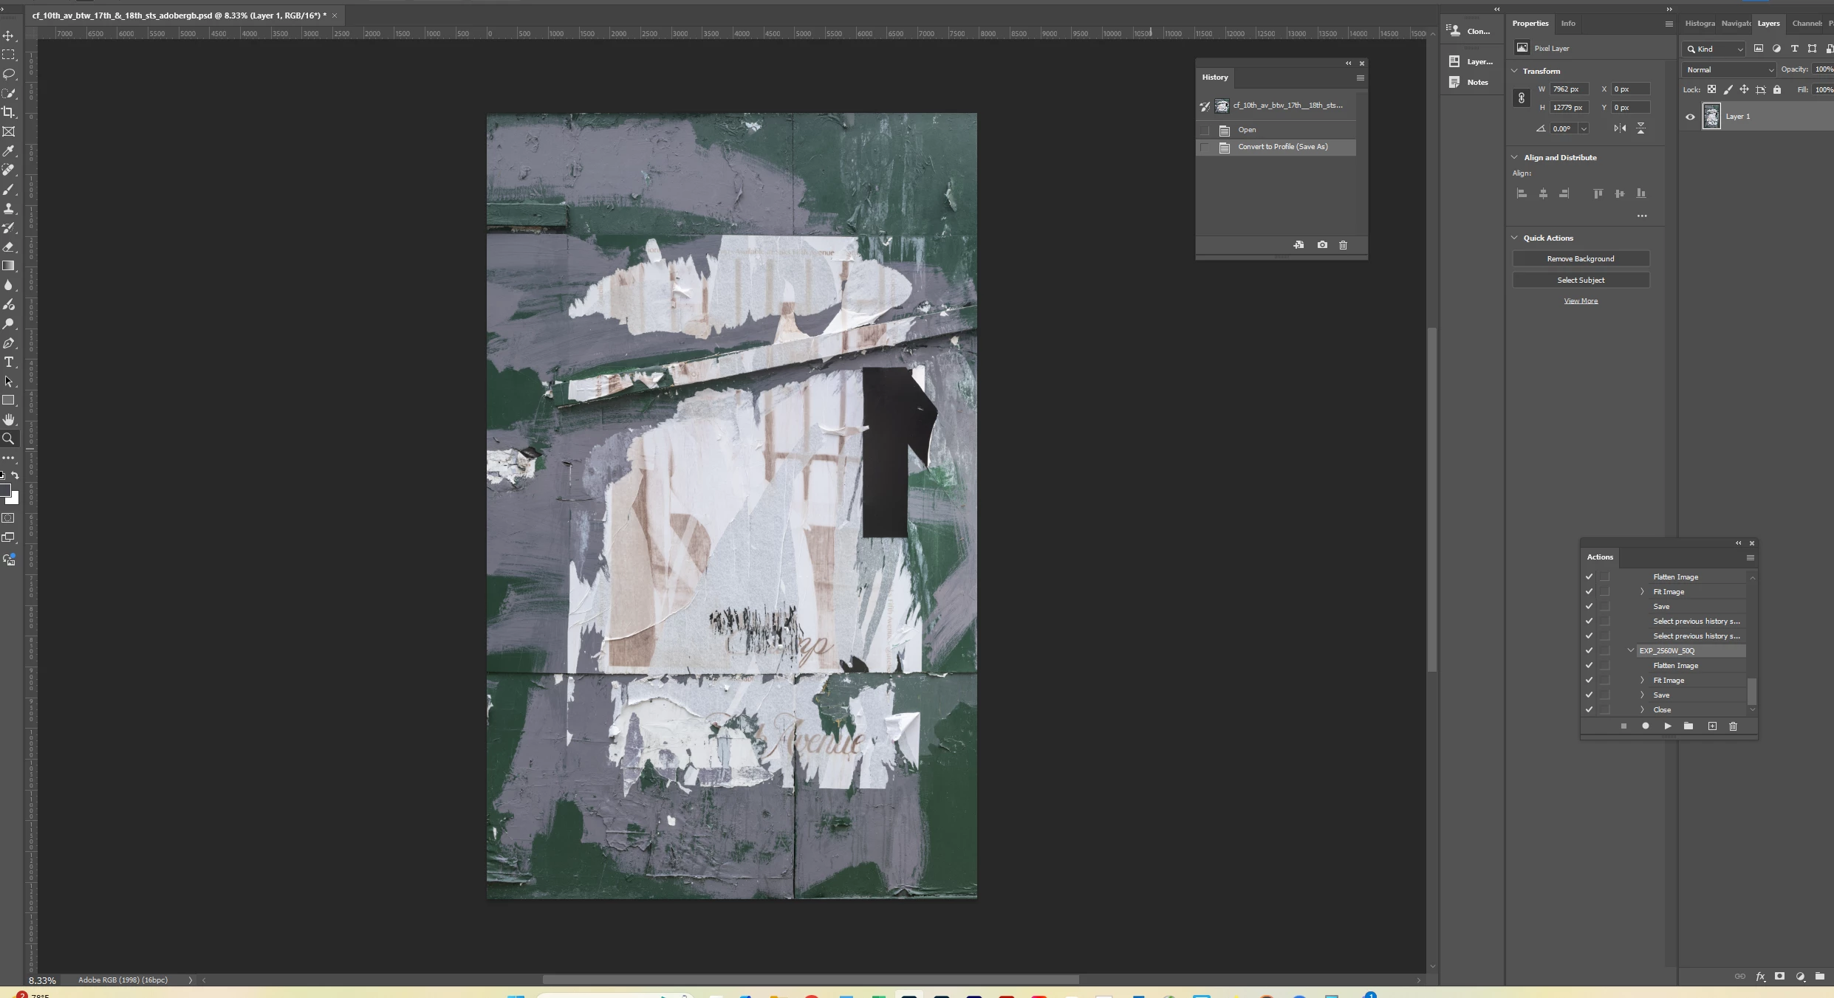Image resolution: width=1834 pixels, height=998 pixels.
Task: Click the foreground color swatch
Action: pyautogui.click(x=4, y=490)
